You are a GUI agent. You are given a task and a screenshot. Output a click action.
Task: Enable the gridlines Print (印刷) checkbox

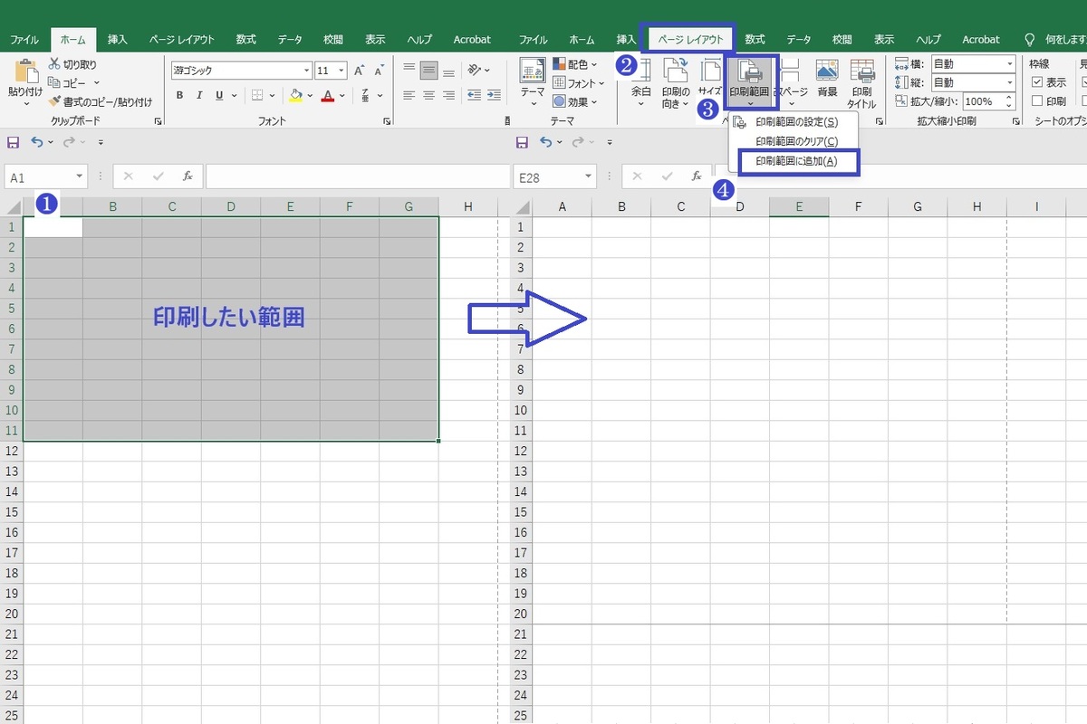[x=1037, y=101]
